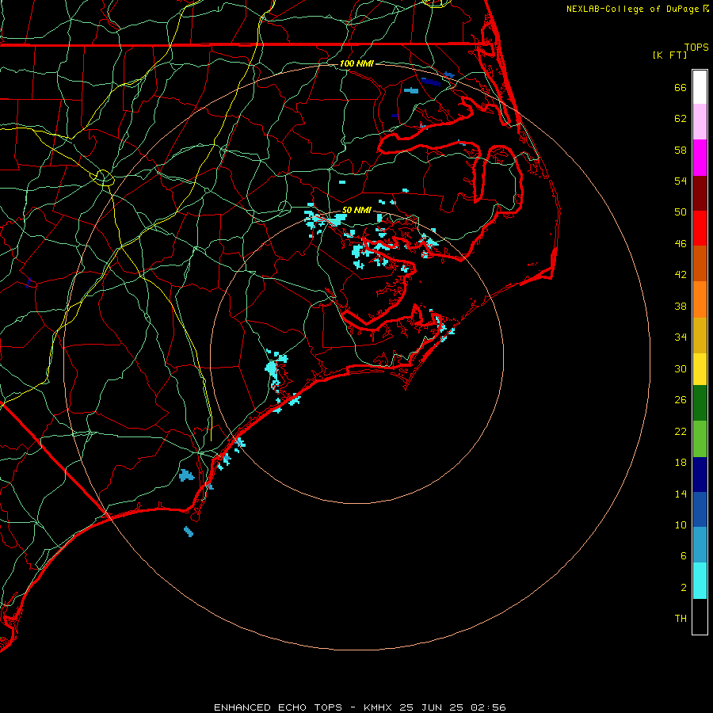Click the yellow legend swatch
Screen dimensions: 713x713
click(x=700, y=369)
